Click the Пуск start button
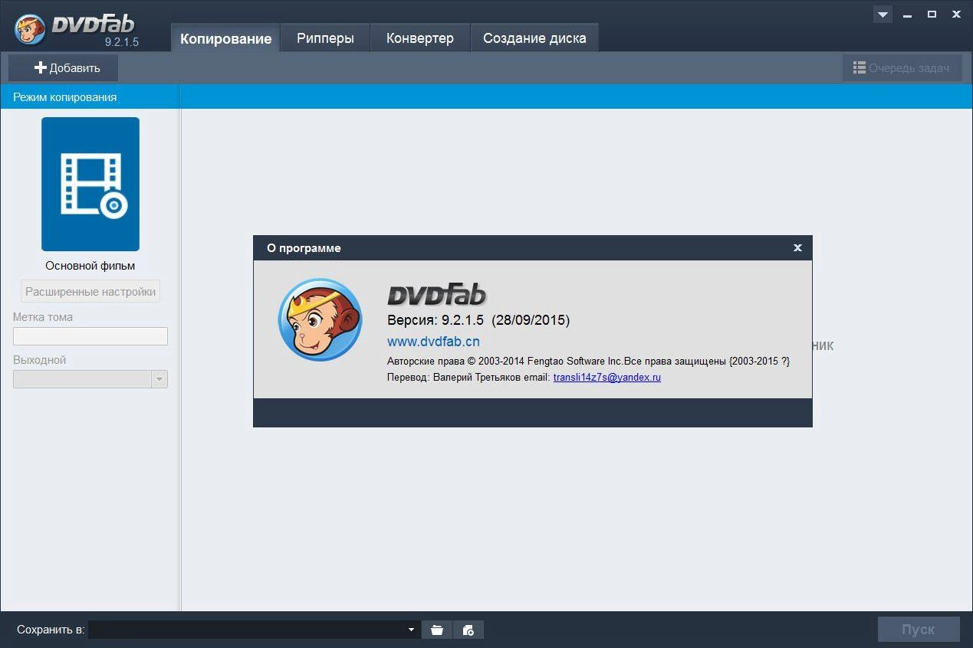The width and height of the screenshot is (973, 648). pos(919,630)
